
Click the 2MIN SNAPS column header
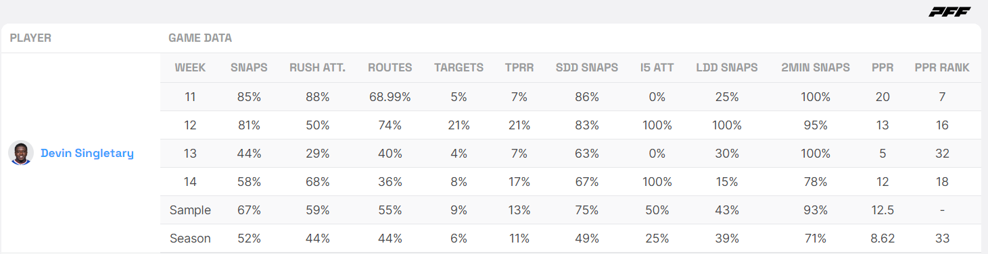[x=816, y=67]
